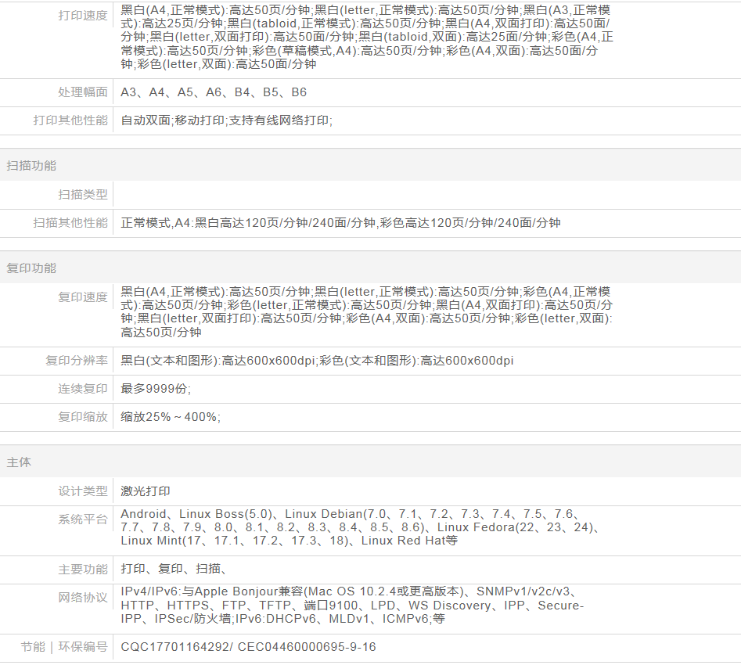Select the 缩放25%～400% value text
Screen dimensions: 741x665
click(x=170, y=417)
